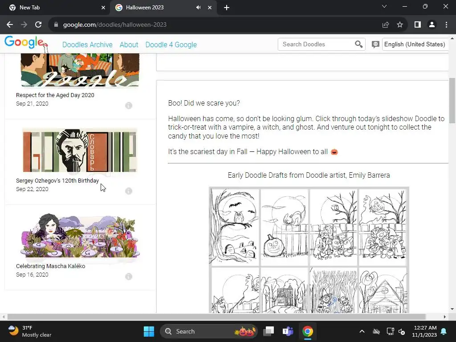Image resolution: width=456 pixels, height=342 pixels.
Task: Click the scroll down arrow
Action: pyautogui.click(x=452, y=309)
